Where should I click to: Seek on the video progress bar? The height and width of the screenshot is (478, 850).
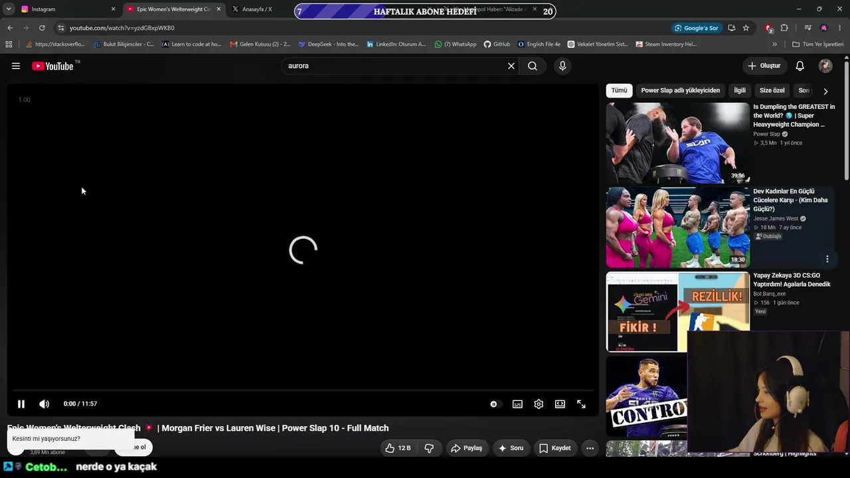click(x=303, y=390)
